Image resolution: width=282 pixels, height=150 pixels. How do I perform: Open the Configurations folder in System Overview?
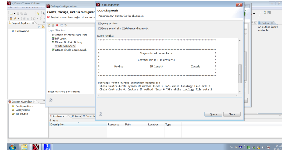pyautogui.click(x=23, y=106)
